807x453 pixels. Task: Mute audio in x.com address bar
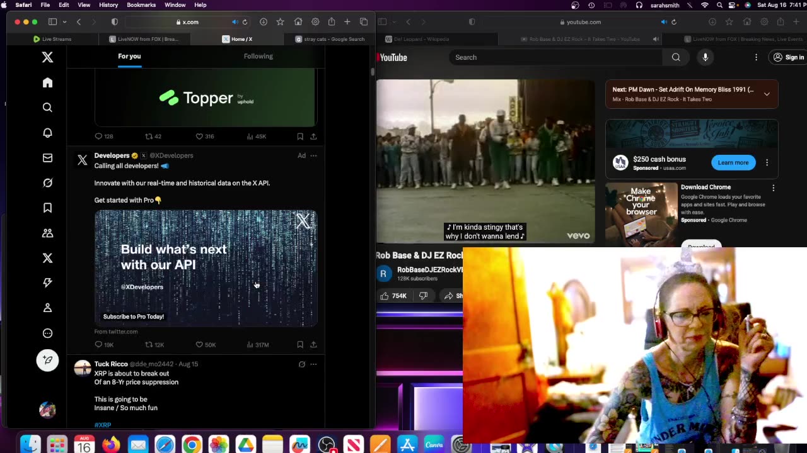(235, 22)
